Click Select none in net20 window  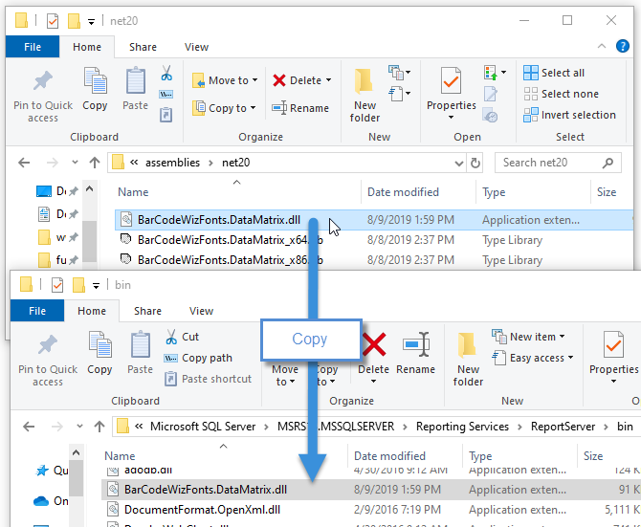point(562,94)
